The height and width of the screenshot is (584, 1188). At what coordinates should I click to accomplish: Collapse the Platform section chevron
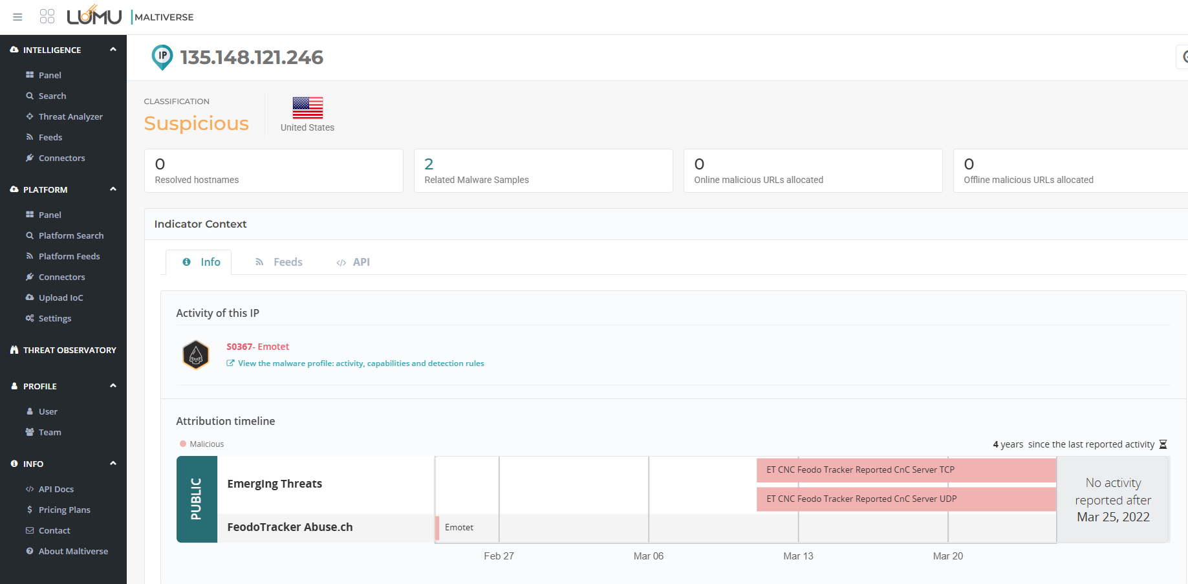(113, 189)
